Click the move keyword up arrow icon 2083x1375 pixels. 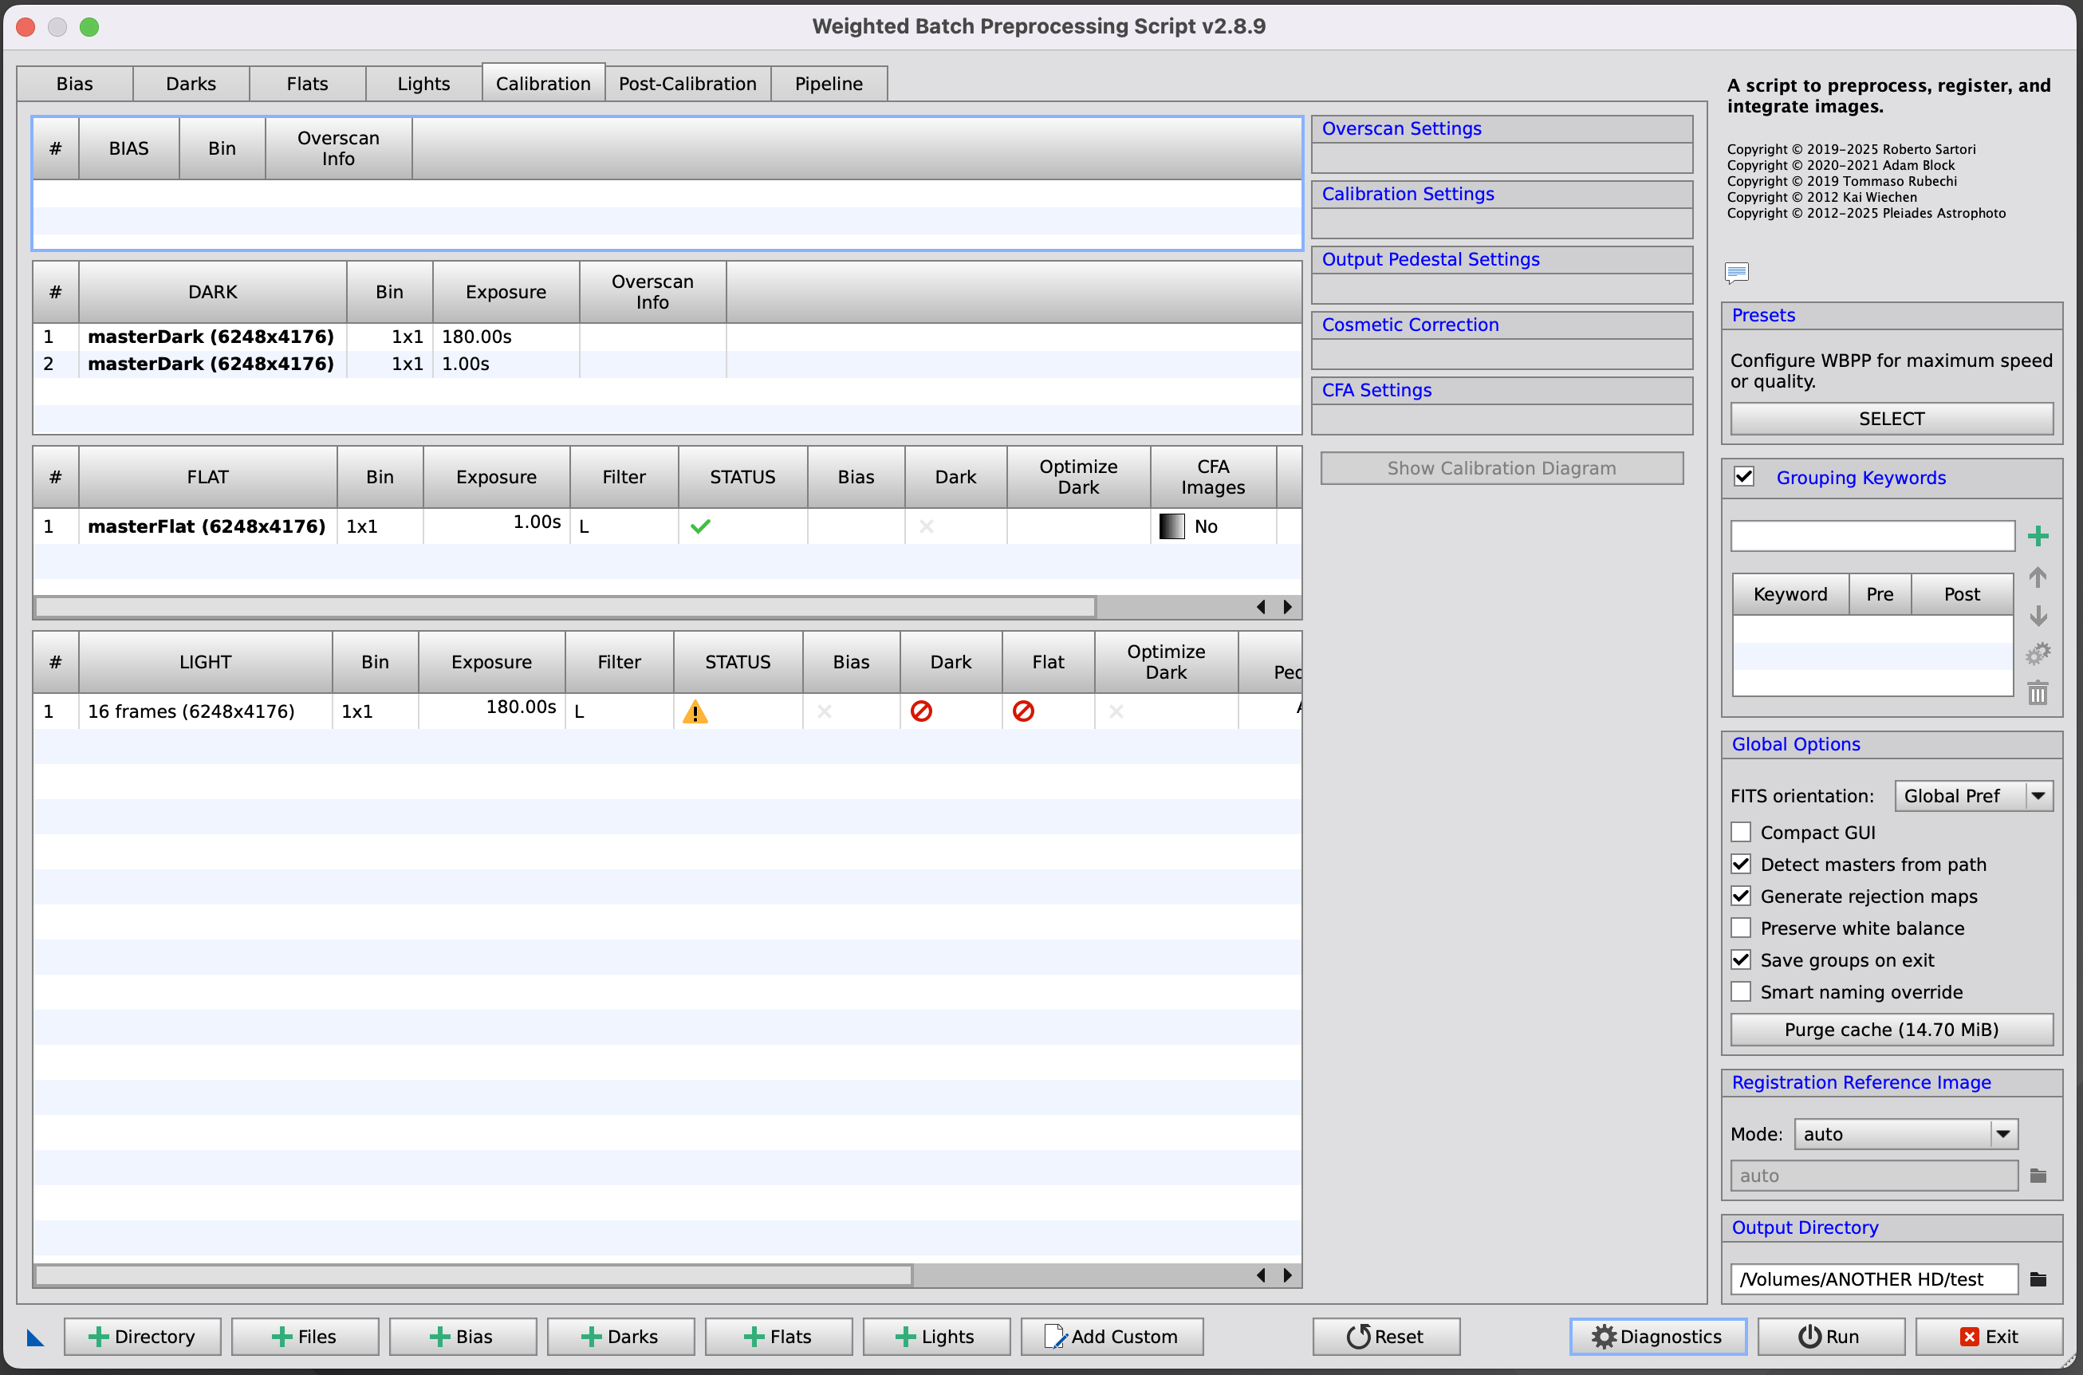[2038, 577]
